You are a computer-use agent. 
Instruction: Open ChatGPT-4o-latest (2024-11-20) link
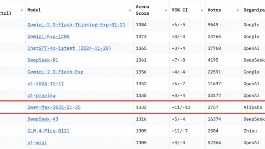pyautogui.click(x=69, y=48)
